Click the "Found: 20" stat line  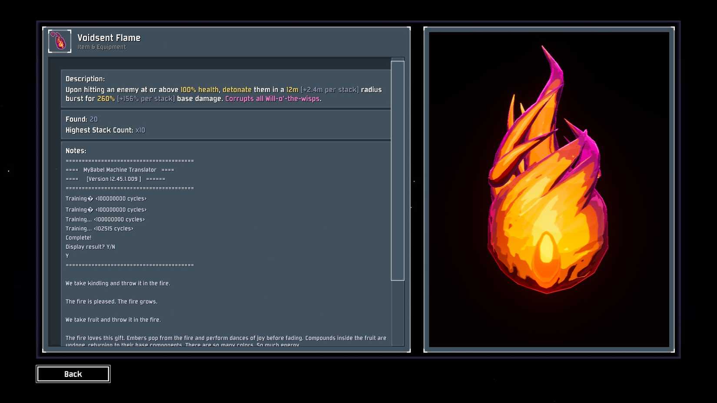tap(82, 119)
